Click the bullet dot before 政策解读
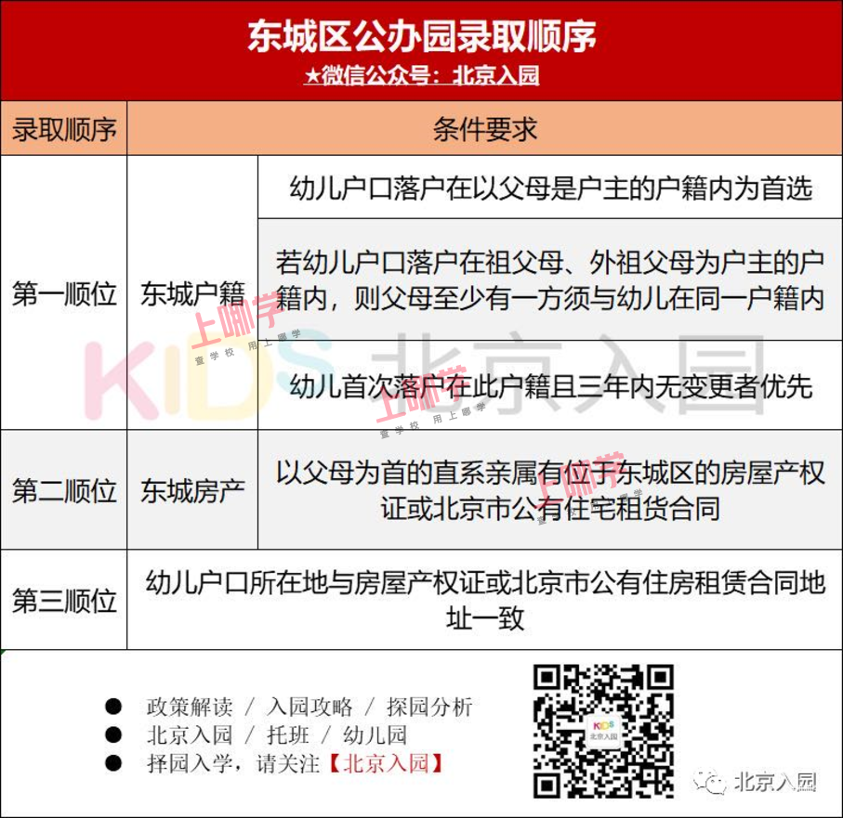Screen dimensions: 843x818 113,707
